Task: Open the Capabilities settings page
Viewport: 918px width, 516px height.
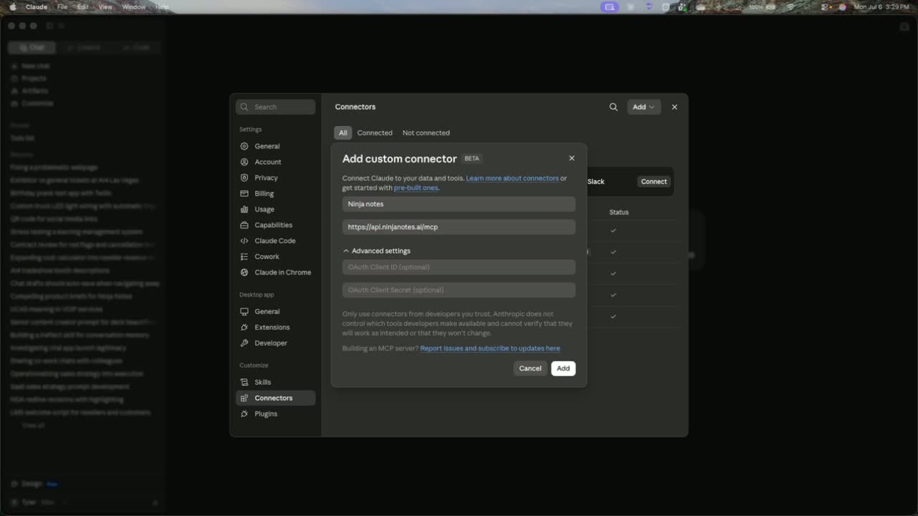Action: [x=275, y=225]
